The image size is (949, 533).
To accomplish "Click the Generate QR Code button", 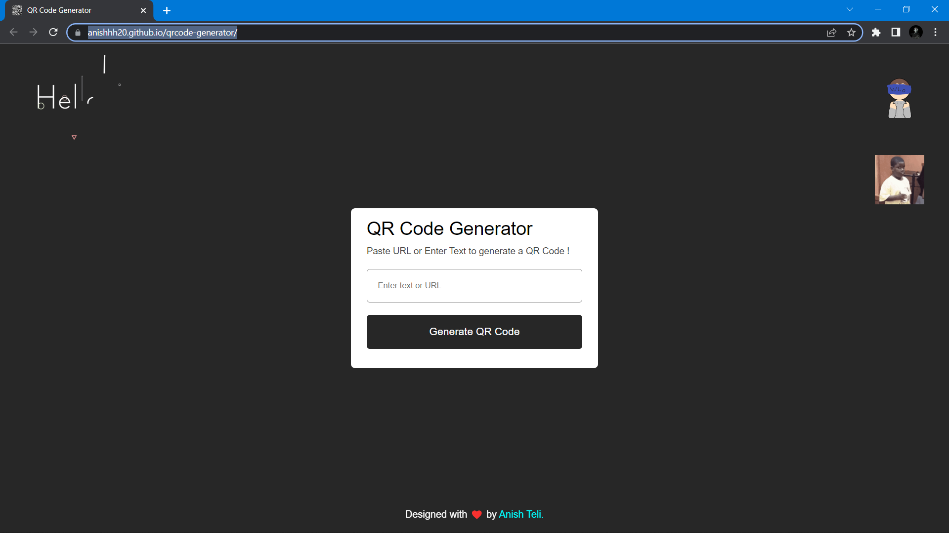I will [474, 332].
